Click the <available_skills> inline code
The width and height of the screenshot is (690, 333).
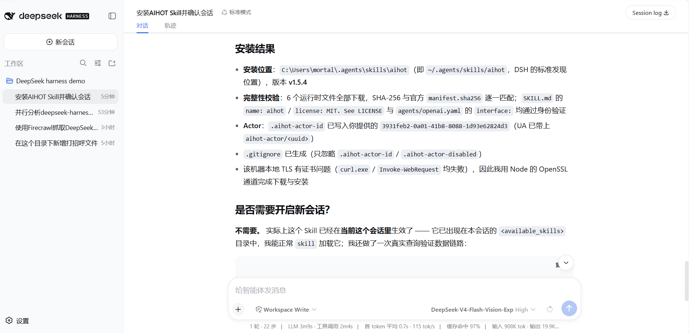click(x=532, y=231)
